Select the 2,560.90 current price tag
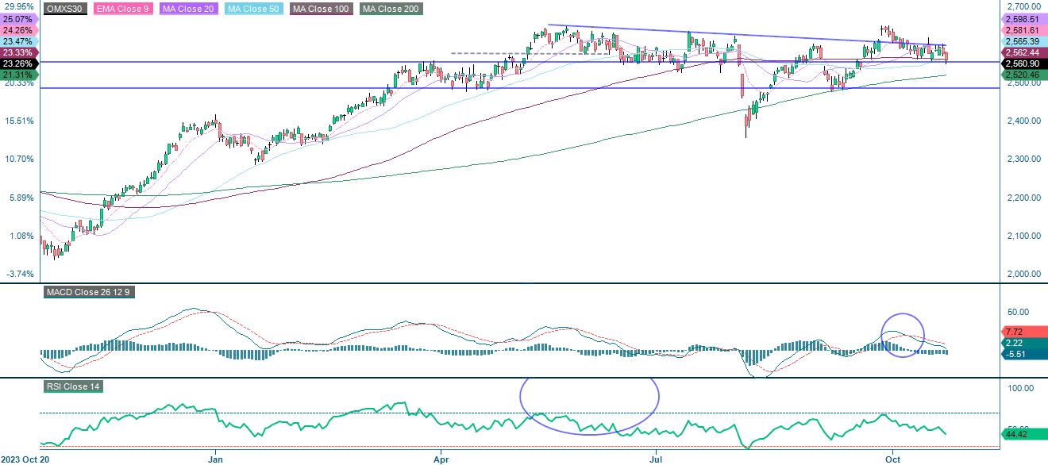1048x465 pixels. pyautogui.click(x=1023, y=63)
